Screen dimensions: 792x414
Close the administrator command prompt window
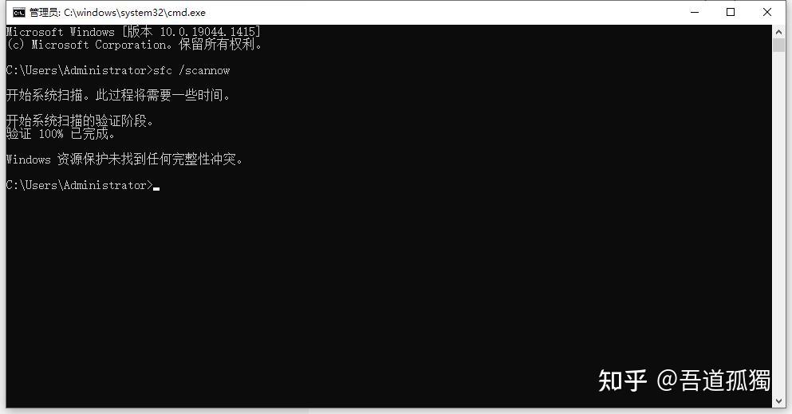[766, 12]
